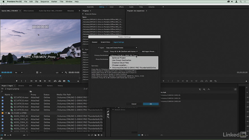The width and height of the screenshot is (249, 140).
Task: Open the Apple menu
Action: [3, 2]
